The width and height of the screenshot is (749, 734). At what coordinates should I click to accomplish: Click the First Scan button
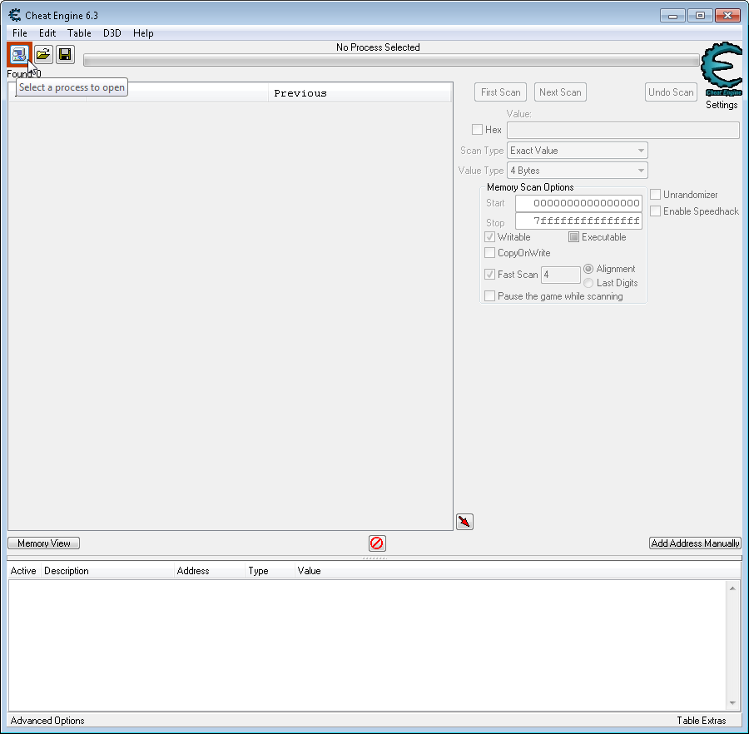501,92
